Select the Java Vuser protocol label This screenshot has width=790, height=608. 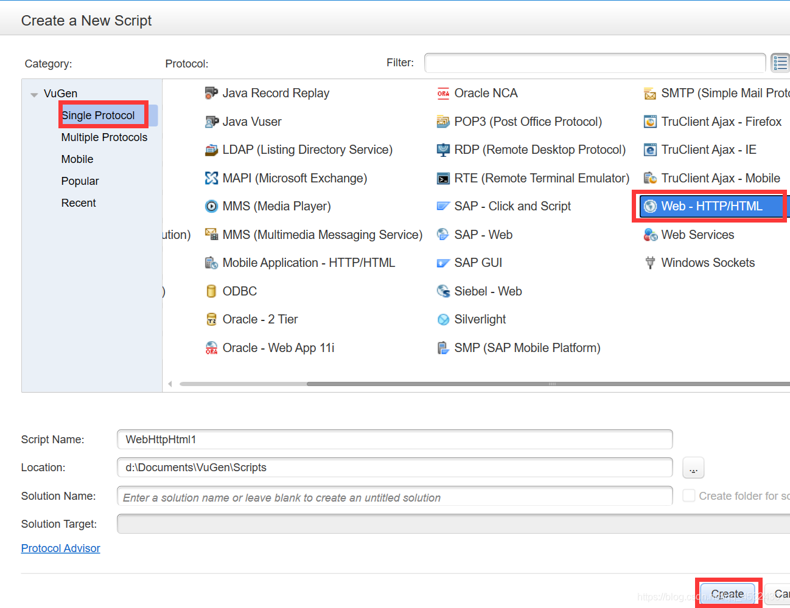(252, 122)
